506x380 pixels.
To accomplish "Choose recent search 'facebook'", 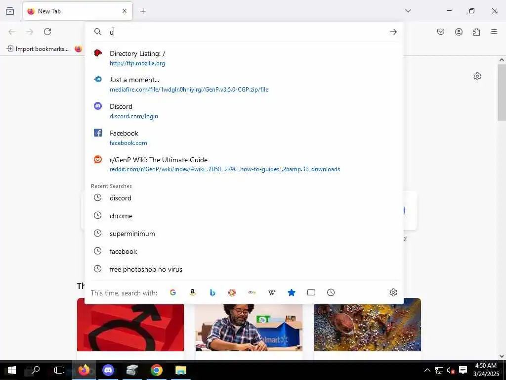I will point(244,251).
